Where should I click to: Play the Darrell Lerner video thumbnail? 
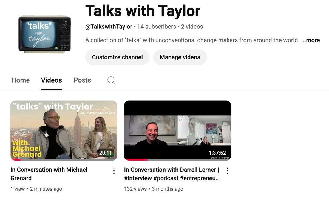pyautogui.click(x=177, y=130)
